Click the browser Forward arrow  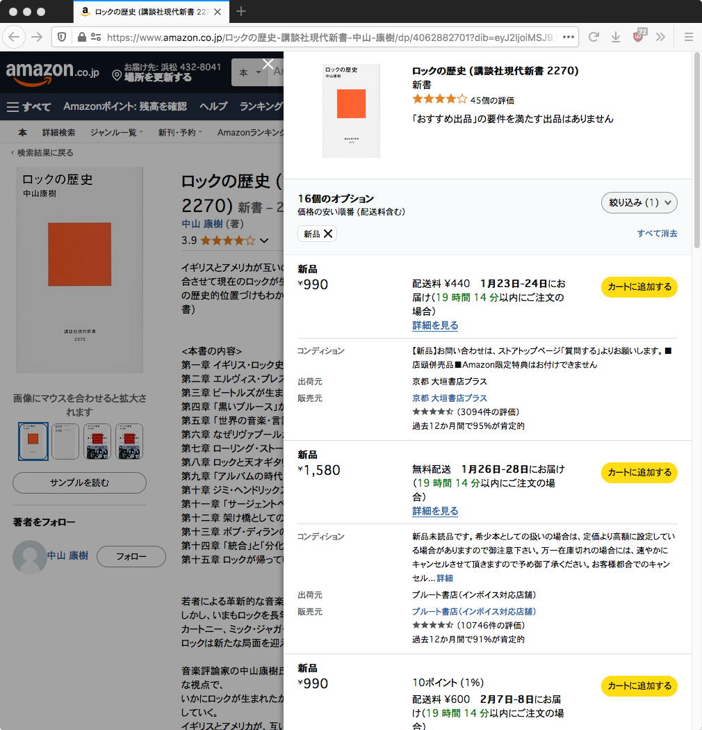37,38
